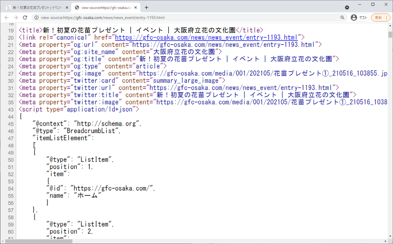The width and height of the screenshot is (393, 244).
Task: Open the guest profile ゲスト button
Action: (x=360, y=18)
